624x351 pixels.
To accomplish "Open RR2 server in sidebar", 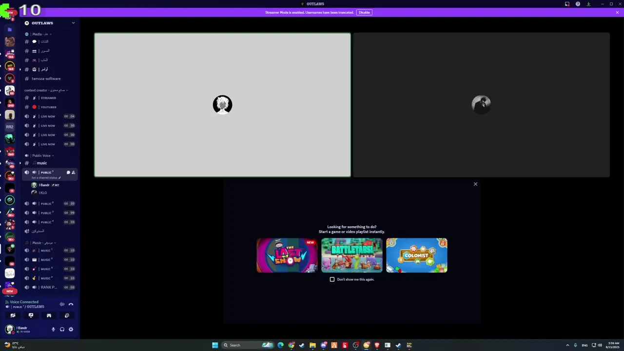I will click(10, 127).
